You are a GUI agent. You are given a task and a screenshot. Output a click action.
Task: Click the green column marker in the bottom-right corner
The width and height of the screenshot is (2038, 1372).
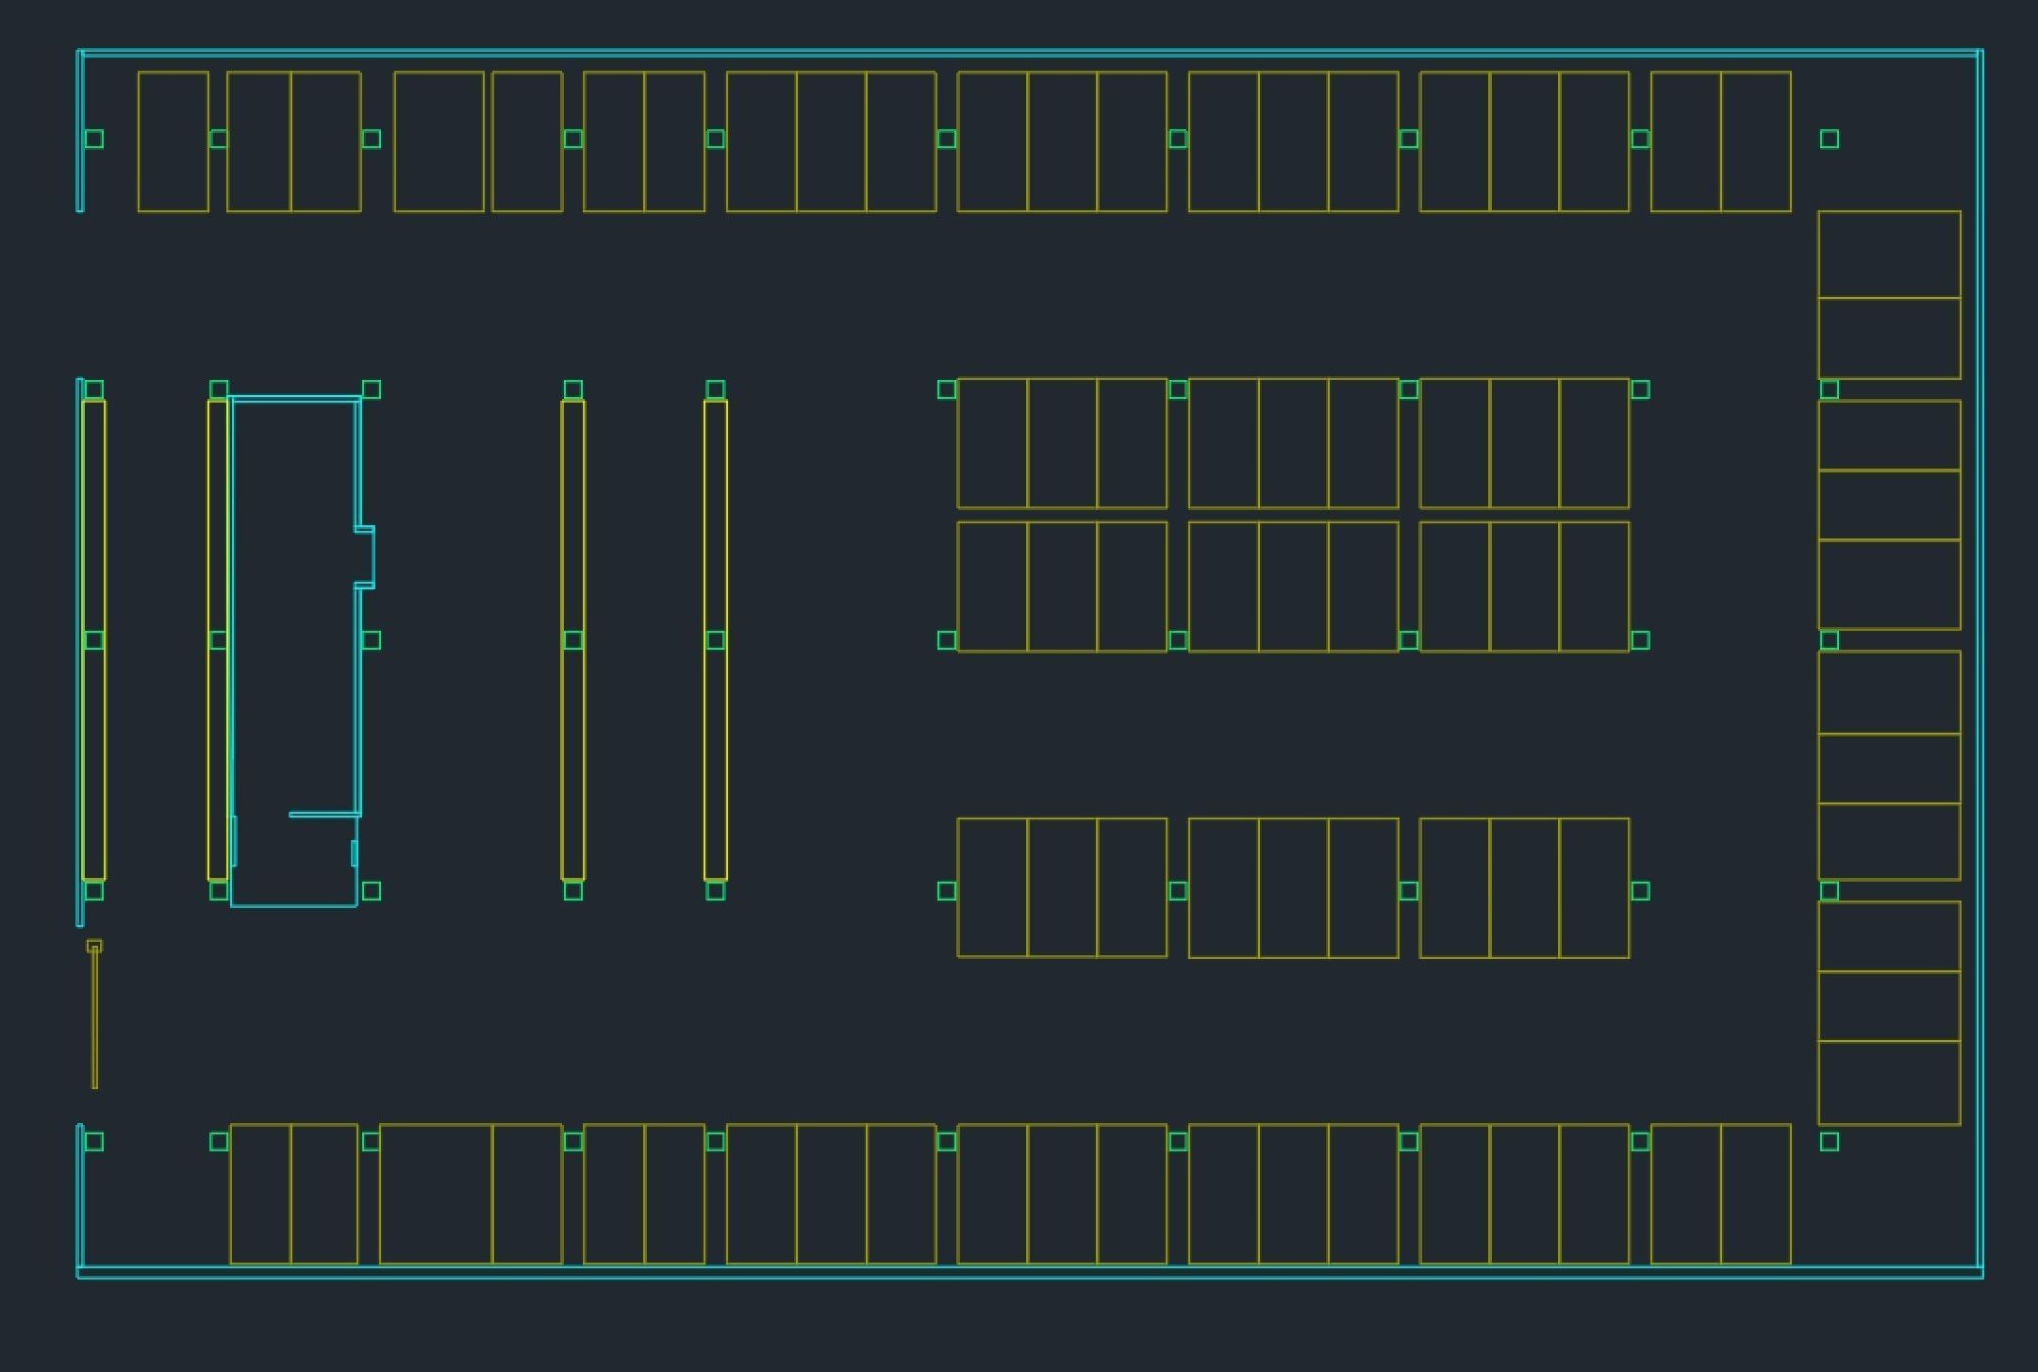point(1830,1142)
